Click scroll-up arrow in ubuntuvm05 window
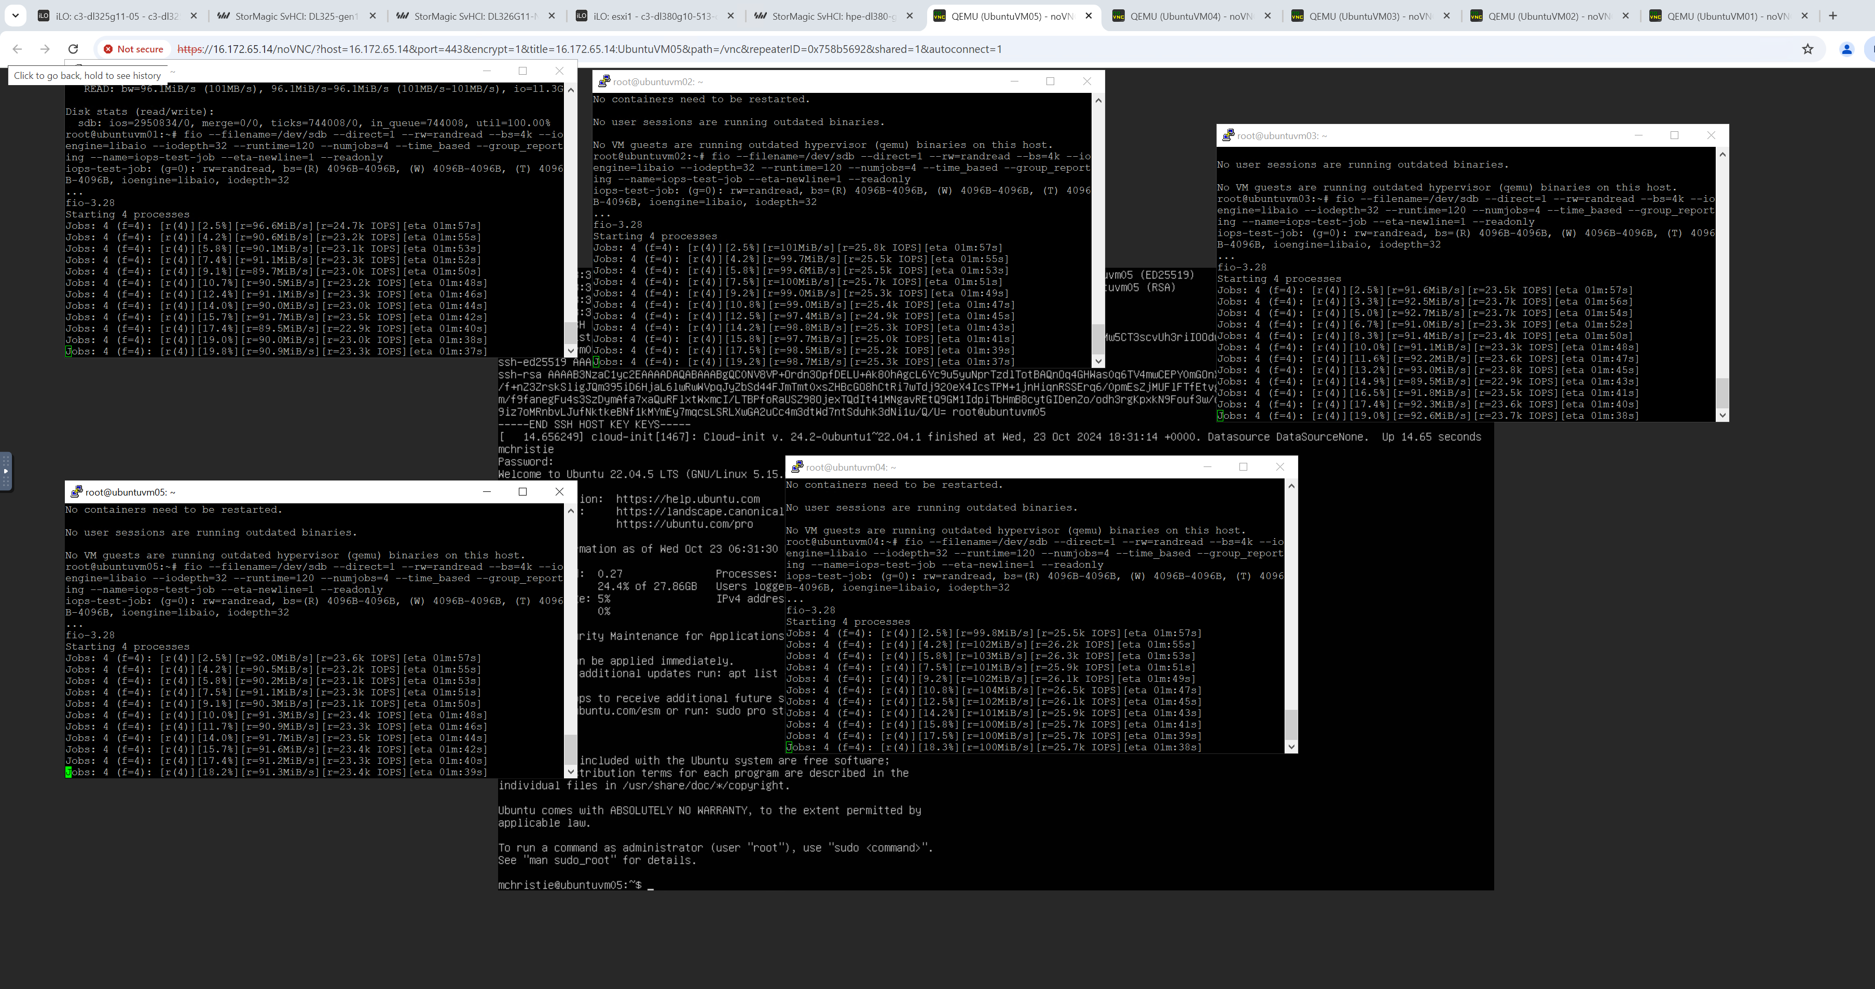 tap(571, 510)
